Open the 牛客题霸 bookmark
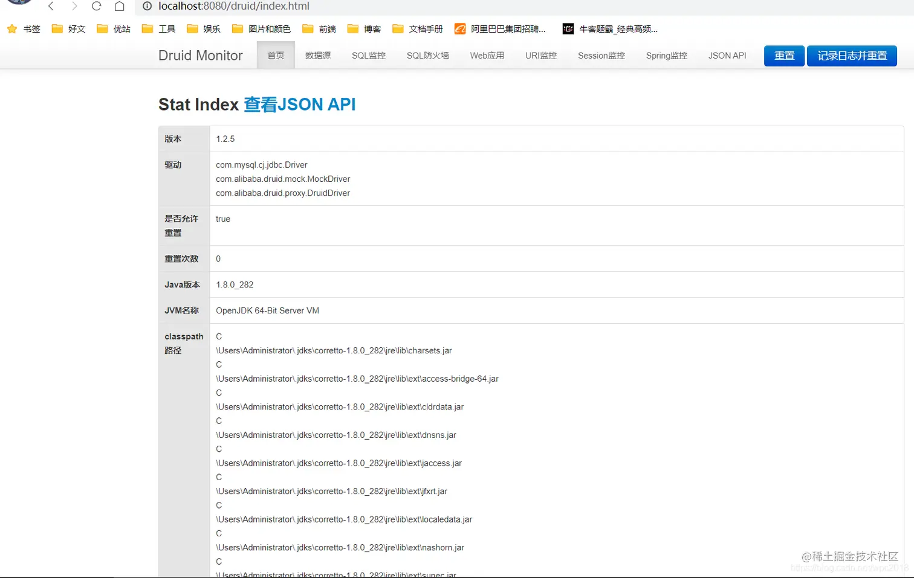This screenshot has width=914, height=578. [610, 29]
